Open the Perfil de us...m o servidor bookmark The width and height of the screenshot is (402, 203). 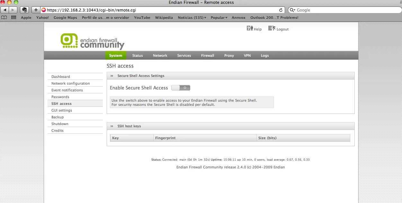pyautogui.click(x=105, y=18)
